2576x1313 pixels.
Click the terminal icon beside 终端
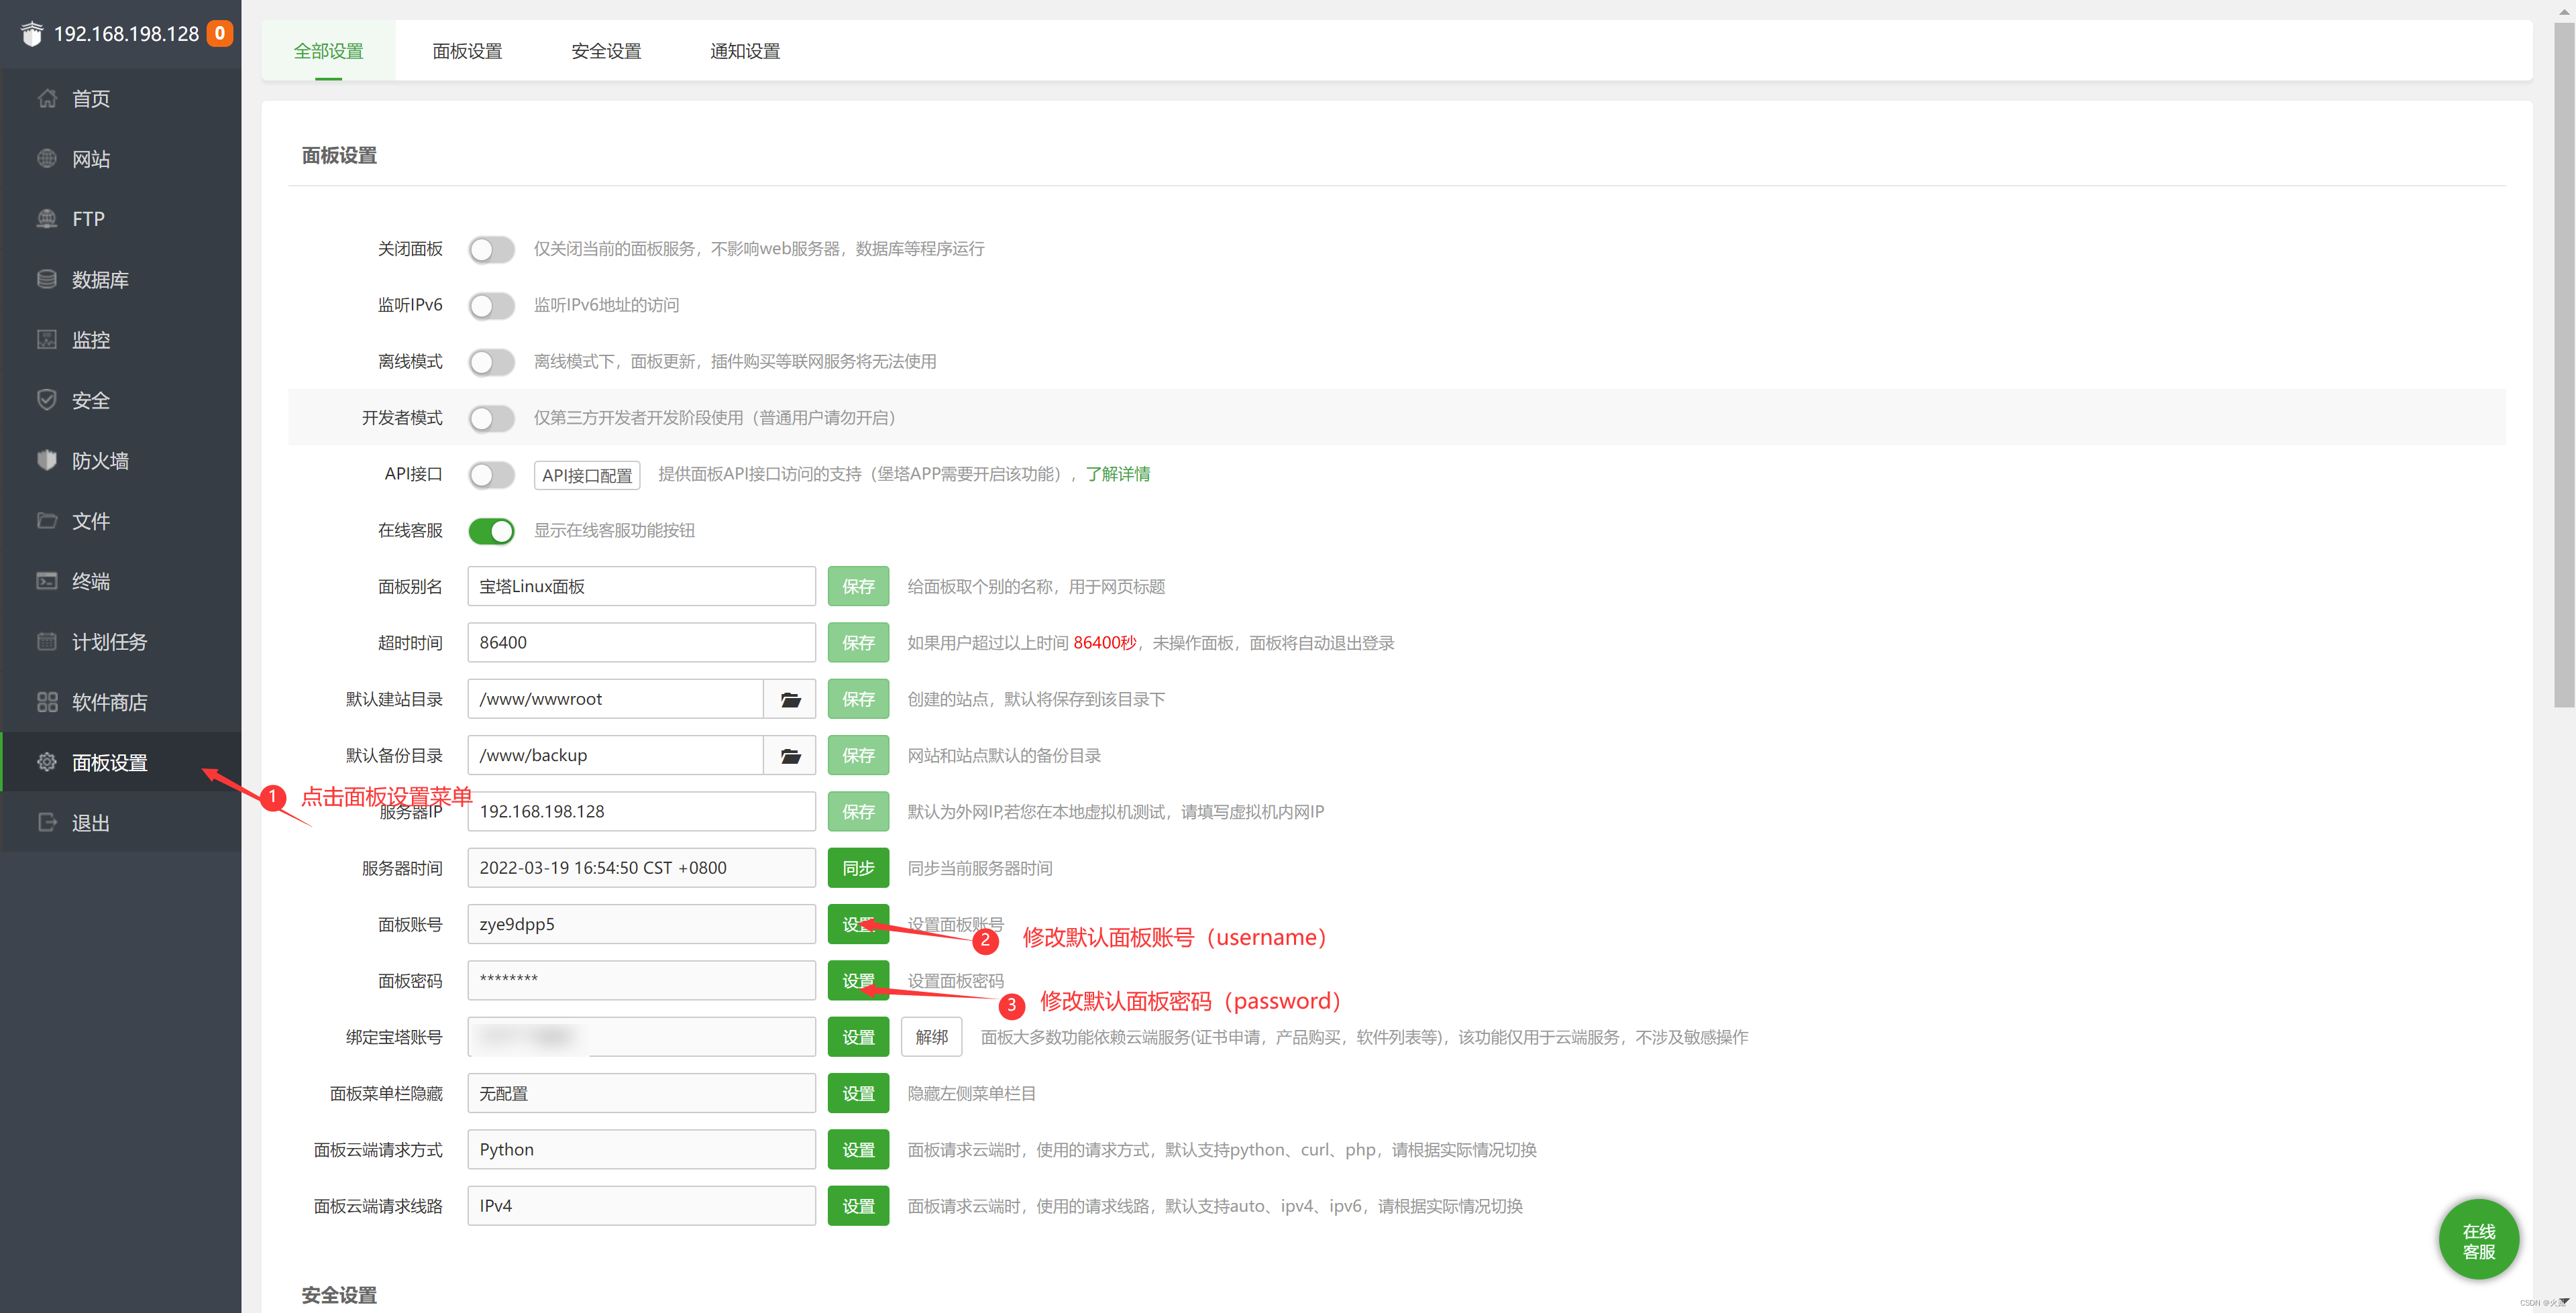(46, 581)
